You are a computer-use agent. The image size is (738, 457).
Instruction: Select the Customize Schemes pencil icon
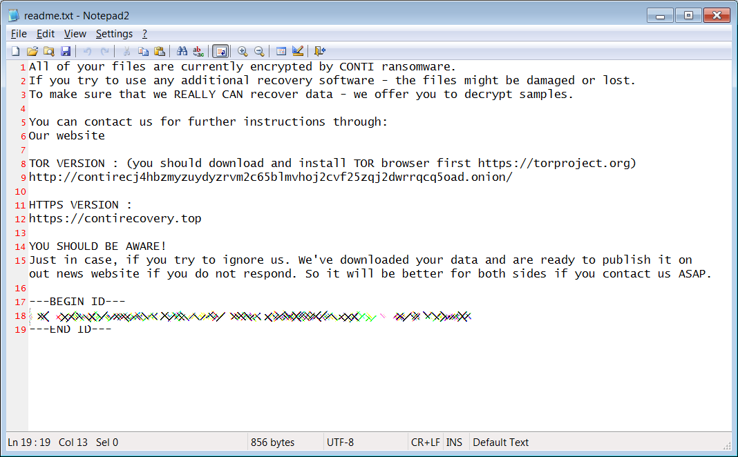pos(297,51)
